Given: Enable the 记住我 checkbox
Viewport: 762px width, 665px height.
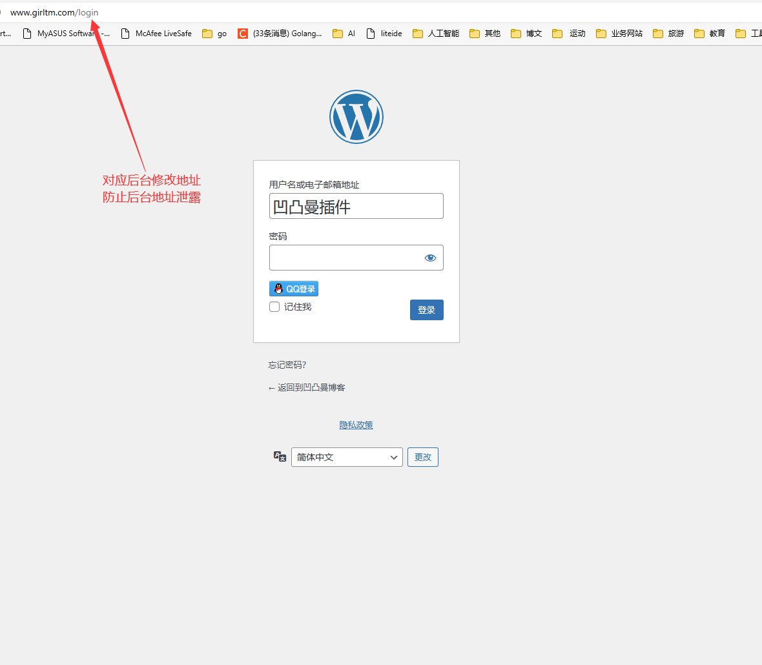Looking at the screenshot, I should 274,307.
